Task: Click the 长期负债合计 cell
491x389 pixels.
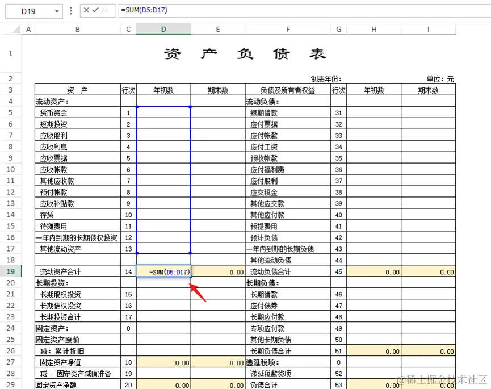Action: click(x=288, y=351)
